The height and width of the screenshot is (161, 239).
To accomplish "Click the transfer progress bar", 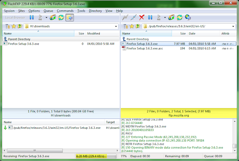I will click(96, 156).
